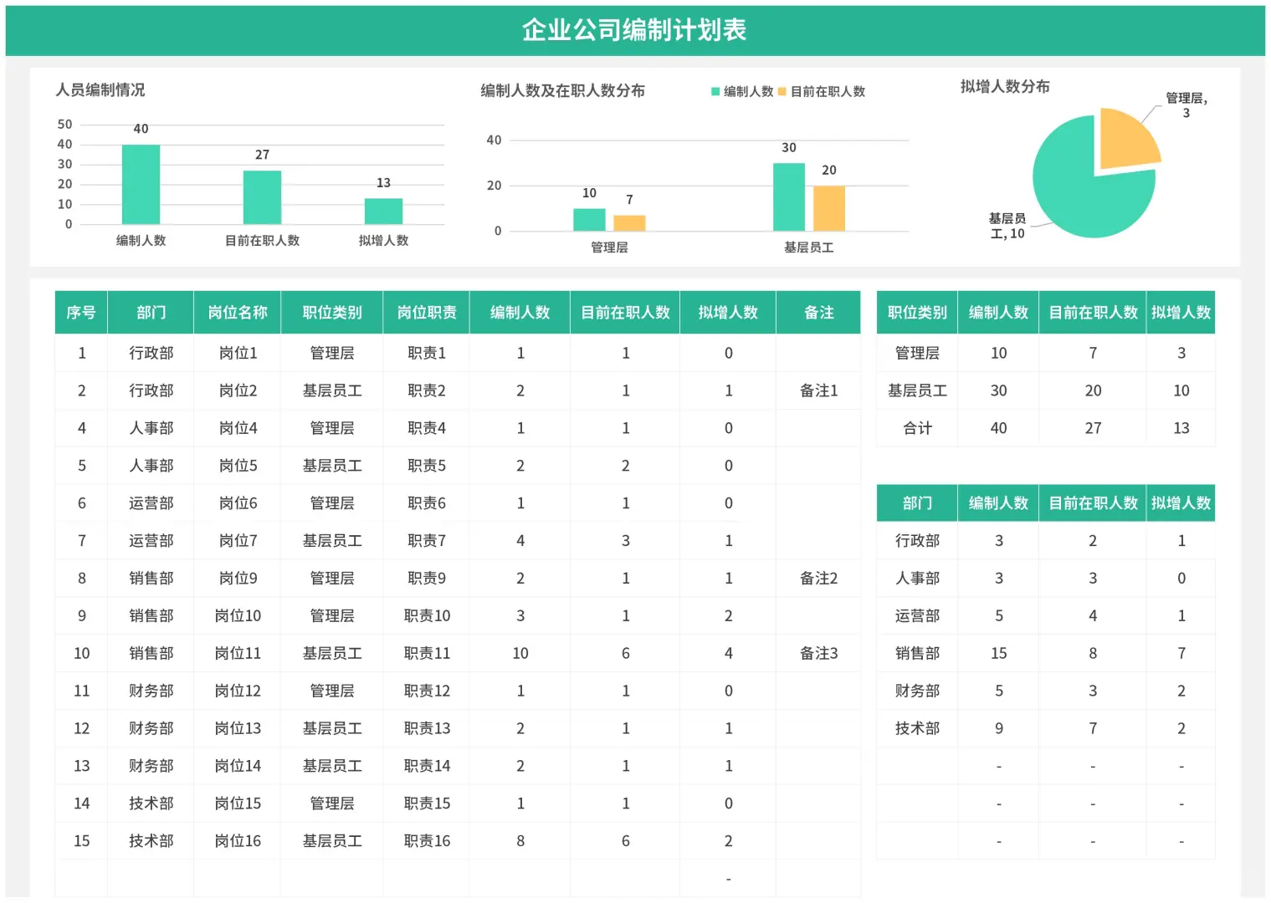Viewport: 1271px width, 903px height.
Task: Click 编制人数 value 8 in 岗位16 row
Action: [x=520, y=840]
